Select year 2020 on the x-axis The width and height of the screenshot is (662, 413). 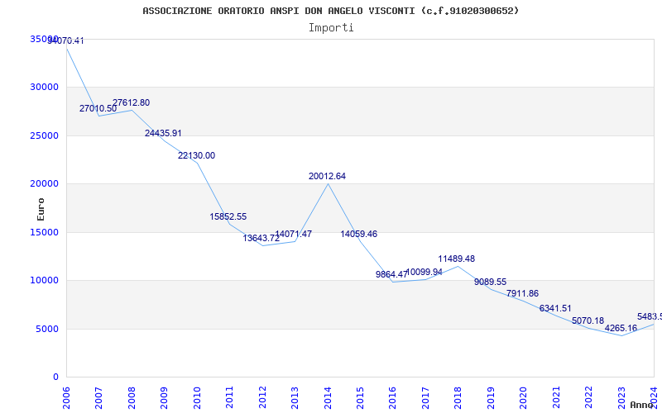(x=523, y=397)
